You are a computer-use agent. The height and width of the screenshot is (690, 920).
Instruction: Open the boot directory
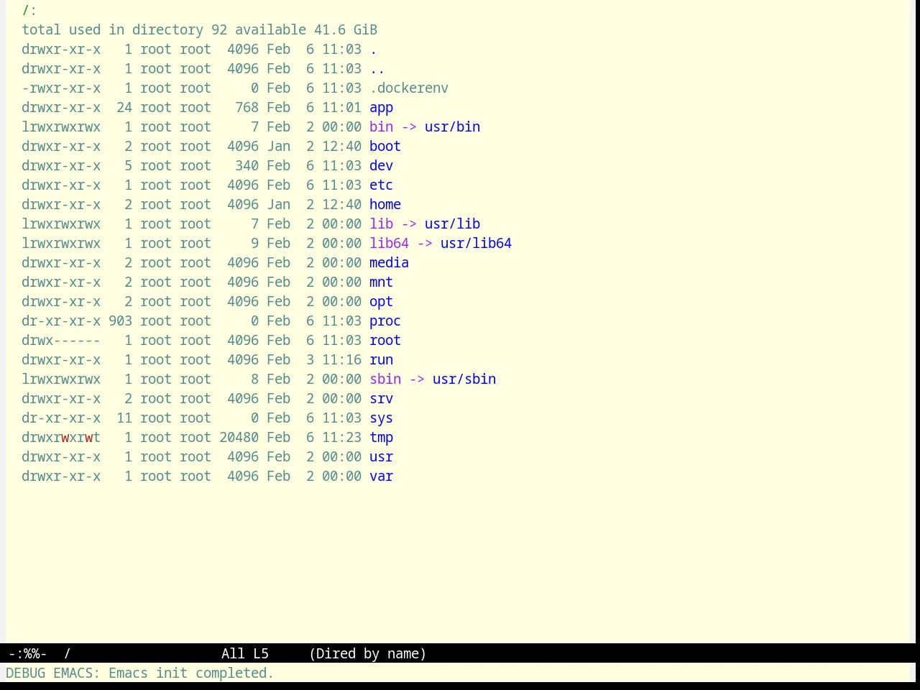(x=385, y=146)
